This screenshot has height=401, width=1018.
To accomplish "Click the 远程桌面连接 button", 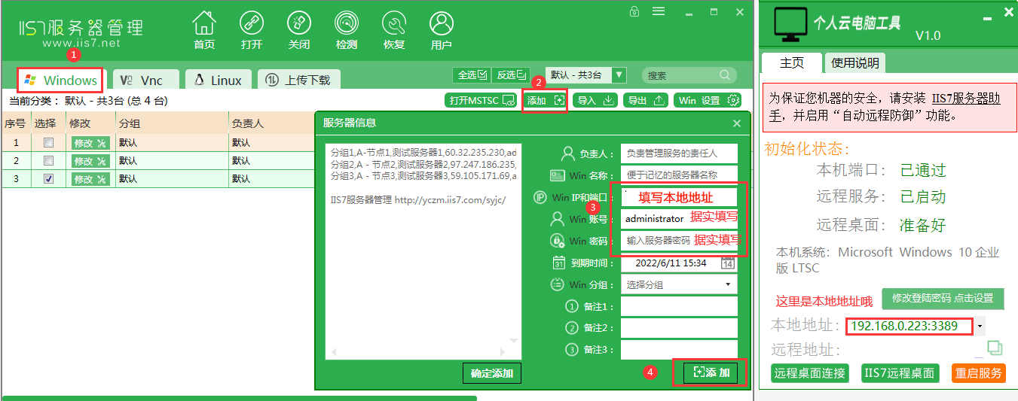I will [810, 372].
